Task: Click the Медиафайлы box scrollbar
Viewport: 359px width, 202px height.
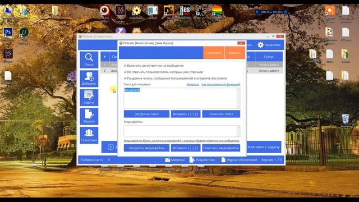Action: pos(238,131)
